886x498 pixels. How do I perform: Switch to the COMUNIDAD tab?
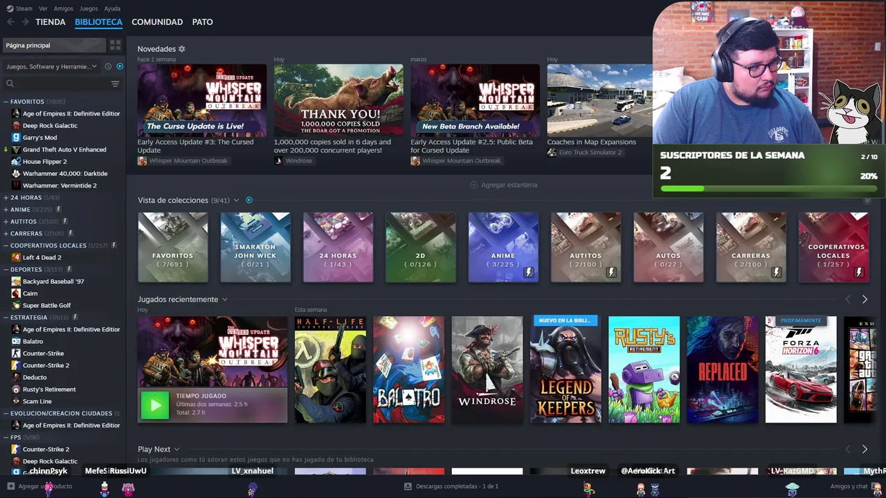pos(157,22)
